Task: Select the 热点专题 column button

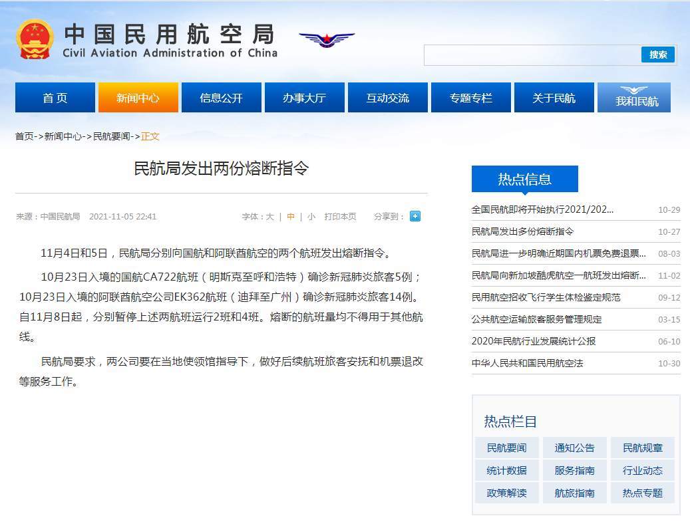Action: pyautogui.click(x=642, y=493)
